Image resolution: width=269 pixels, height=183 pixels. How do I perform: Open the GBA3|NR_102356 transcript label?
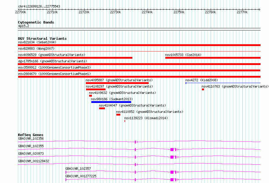(31, 138)
